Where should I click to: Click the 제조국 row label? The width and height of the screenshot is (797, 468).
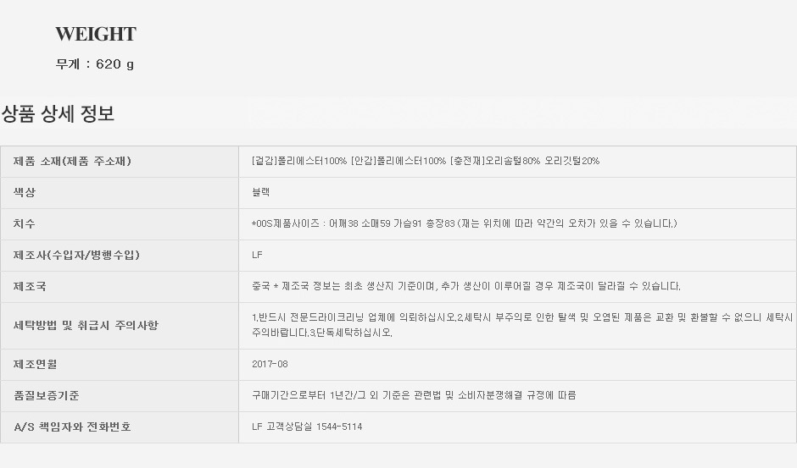coord(31,286)
